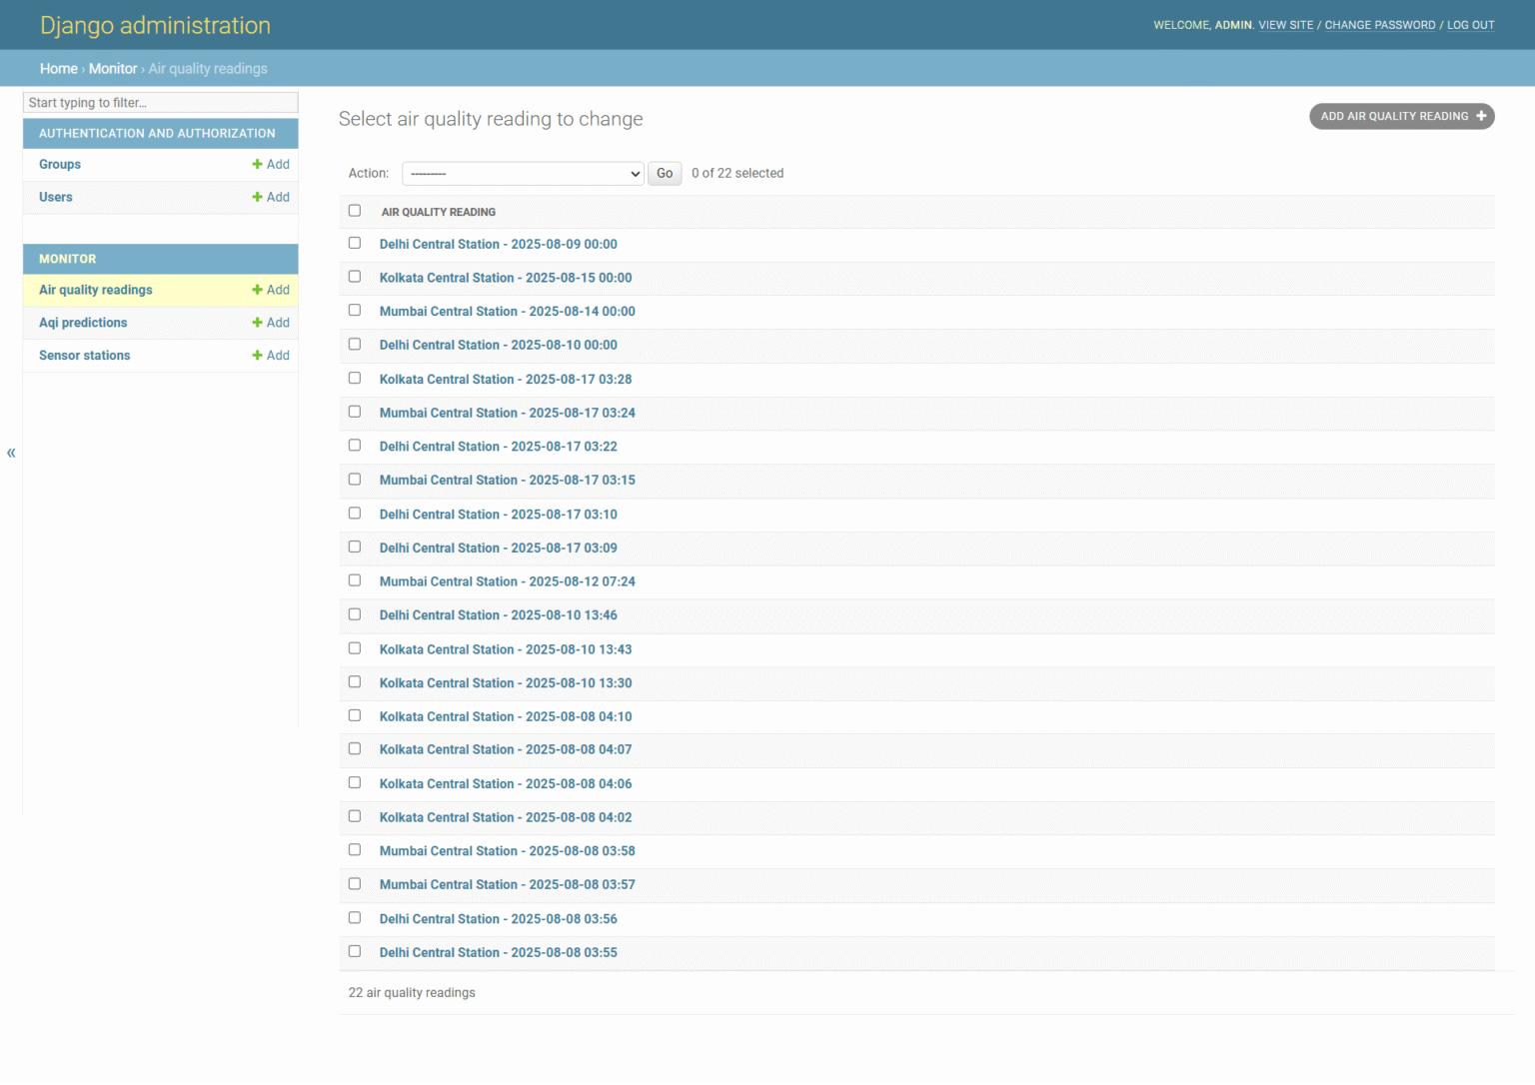The height and width of the screenshot is (1085, 1535).
Task: Click ADD AIR QUALITY READING
Action: coord(1401,116)
